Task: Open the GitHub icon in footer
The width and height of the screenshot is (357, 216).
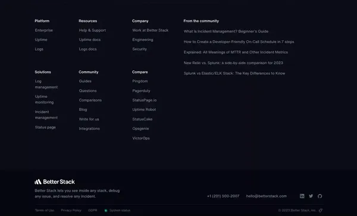Action: (x=320, y=196)
